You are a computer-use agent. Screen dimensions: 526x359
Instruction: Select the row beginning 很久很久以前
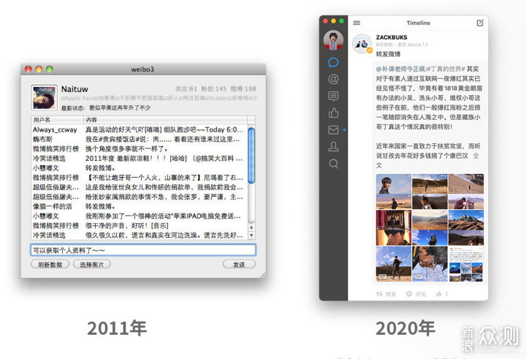[140, 235]
